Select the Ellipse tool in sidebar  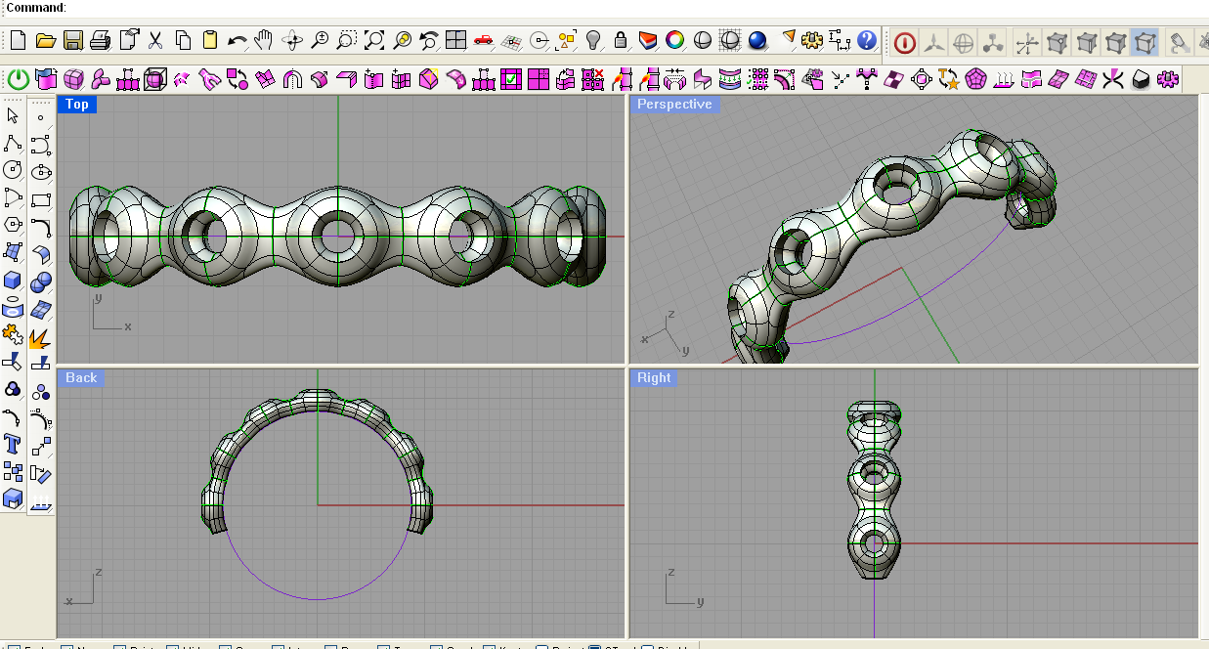coord(40,172)
